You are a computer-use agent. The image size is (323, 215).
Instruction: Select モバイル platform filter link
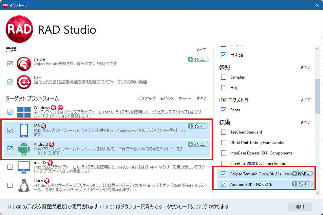tap(166, 99)
